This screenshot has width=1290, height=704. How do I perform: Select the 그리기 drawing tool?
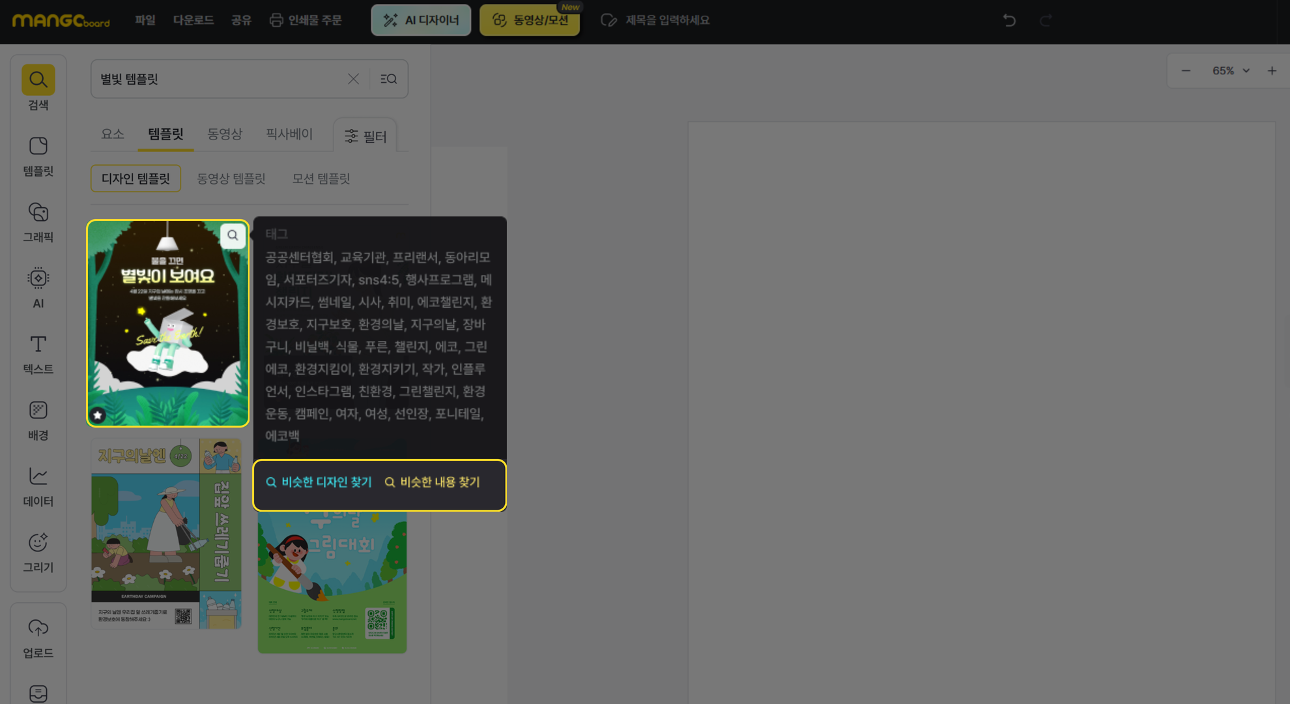point(38,553)
